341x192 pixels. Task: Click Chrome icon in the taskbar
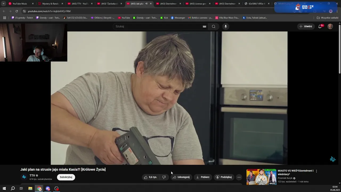coord(39,189)
